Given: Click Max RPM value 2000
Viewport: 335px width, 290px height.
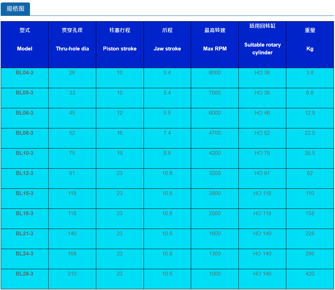Looking at the screenshot, I should (215, 213).
